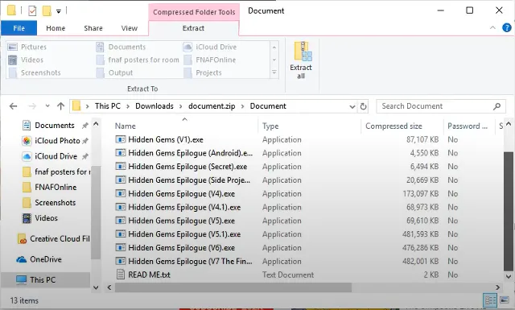
Task: Click the New folder quick access icon
Action: 47,10
